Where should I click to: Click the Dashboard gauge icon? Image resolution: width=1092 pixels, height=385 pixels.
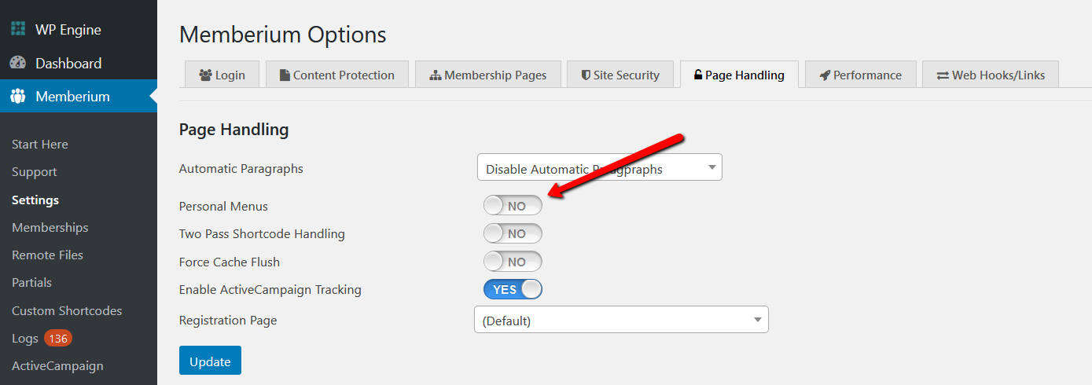pos(18,63)
